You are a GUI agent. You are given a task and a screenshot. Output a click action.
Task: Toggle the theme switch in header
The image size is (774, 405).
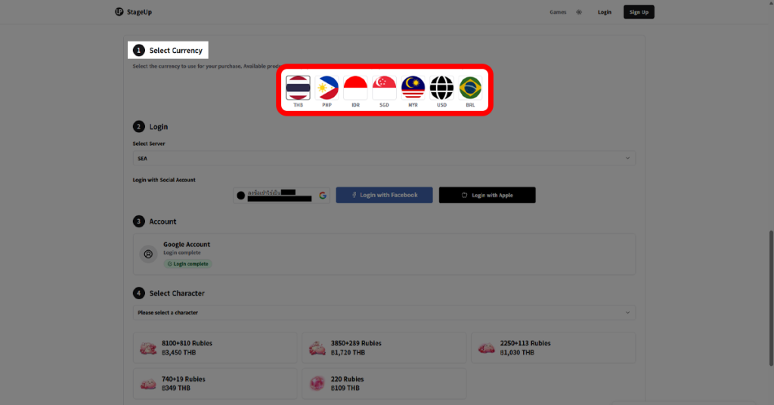click(578, 12)
